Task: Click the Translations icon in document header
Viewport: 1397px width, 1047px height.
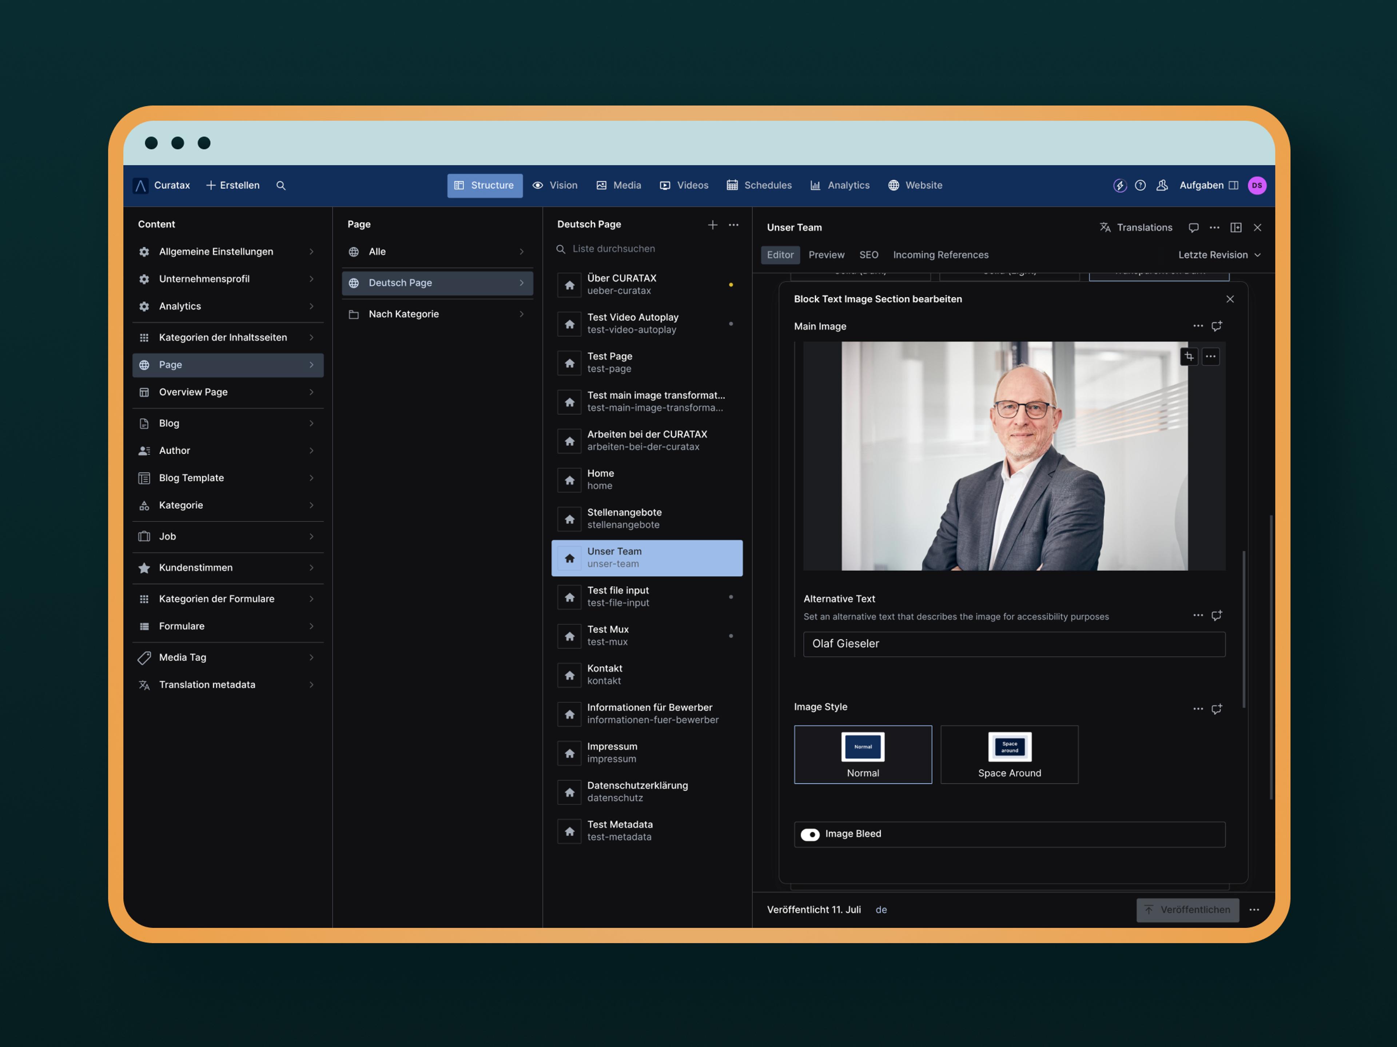Action: tap(1105, 227)
